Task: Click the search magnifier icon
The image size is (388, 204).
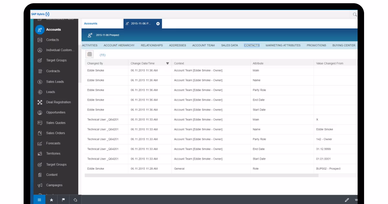Action: (354, 14)
